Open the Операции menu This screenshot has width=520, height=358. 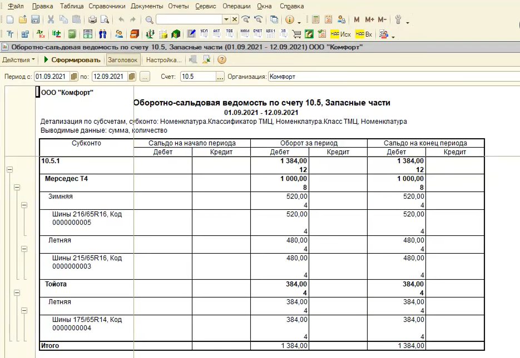click(x=236, y=6)
